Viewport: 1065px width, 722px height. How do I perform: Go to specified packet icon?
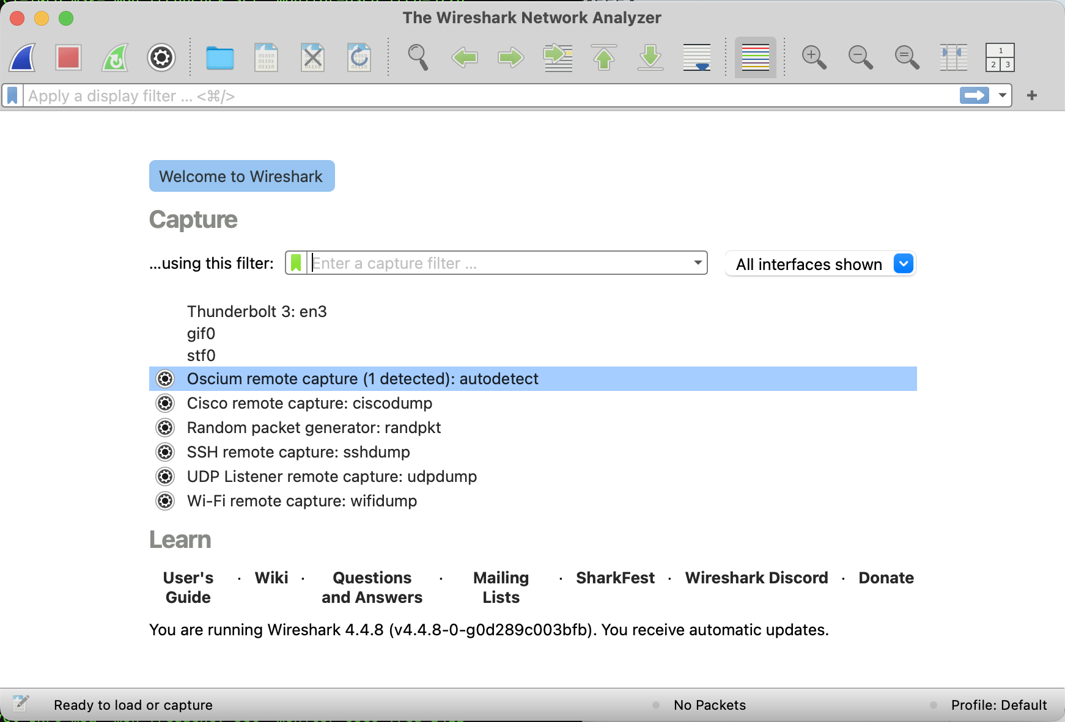[x=558, y=57]
